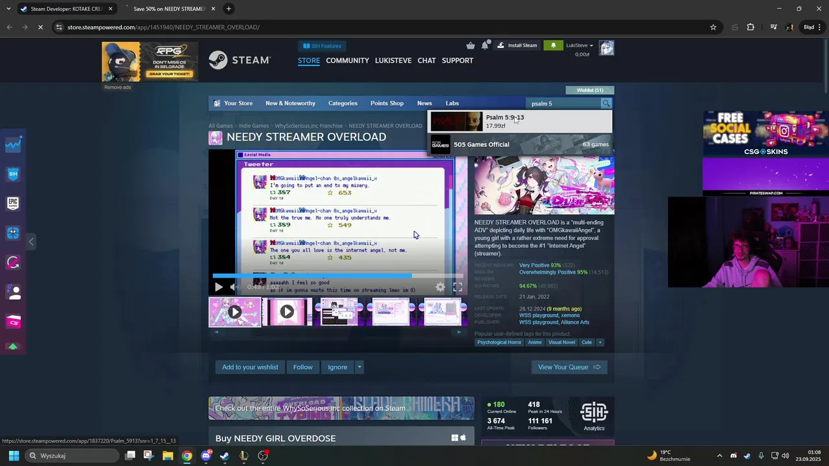Image resolution: width=829 pixels, height=466 pixels.
Task: Click Add to your wishlist
Action: tap(250, 367)
